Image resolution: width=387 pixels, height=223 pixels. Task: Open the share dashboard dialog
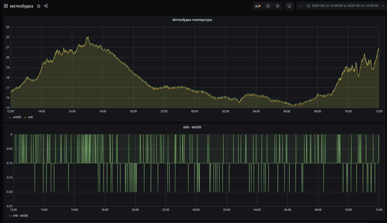(x=46, y=6)
